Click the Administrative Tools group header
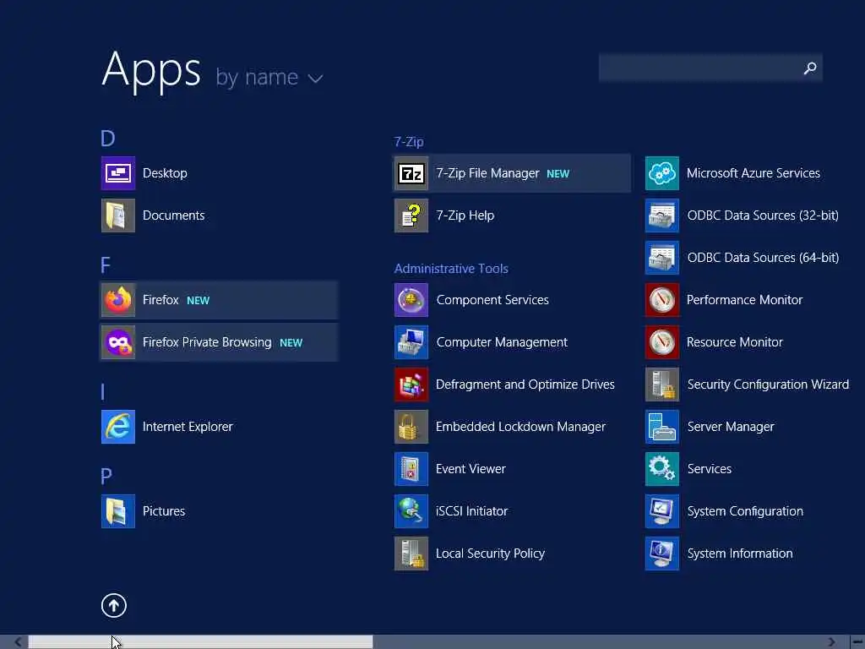Image resolution: width=865 pixels, height=649 pixels. click(x=451, y=269)
